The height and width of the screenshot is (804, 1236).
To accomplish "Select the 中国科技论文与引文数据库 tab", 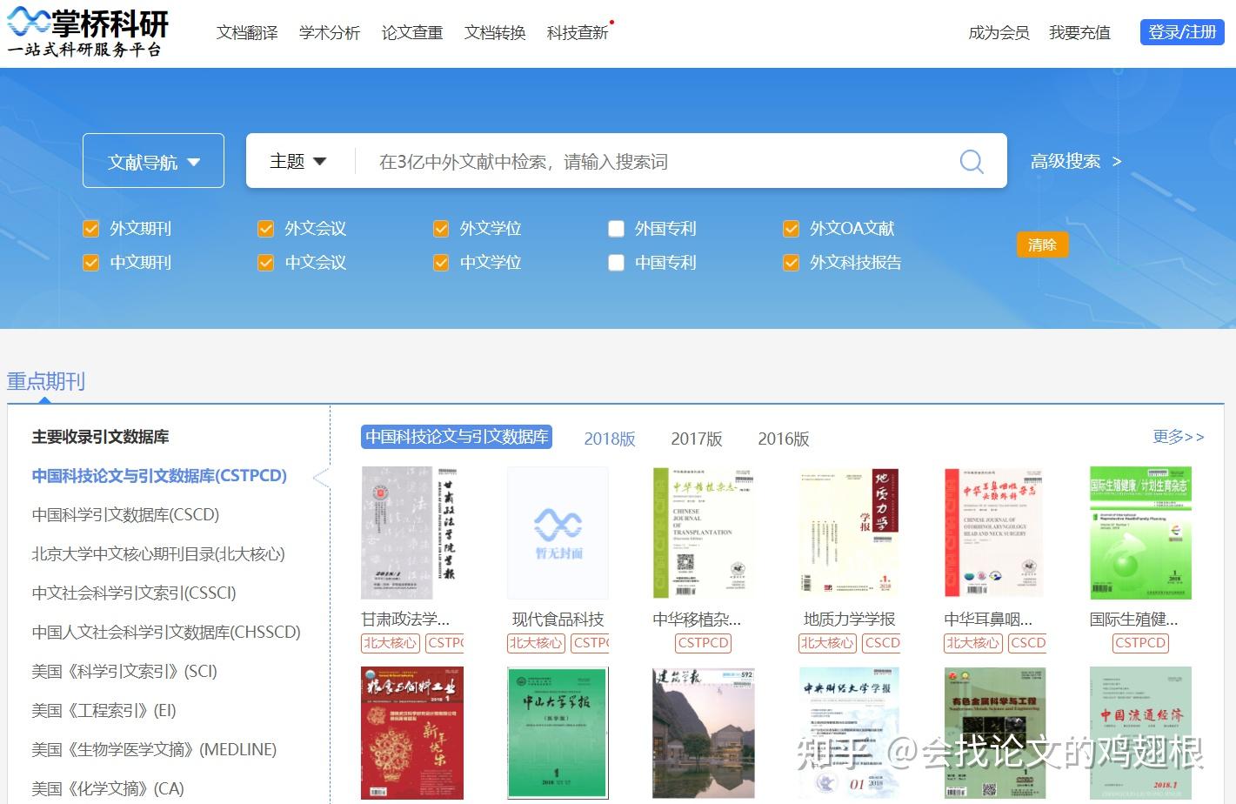I will 457,437.
